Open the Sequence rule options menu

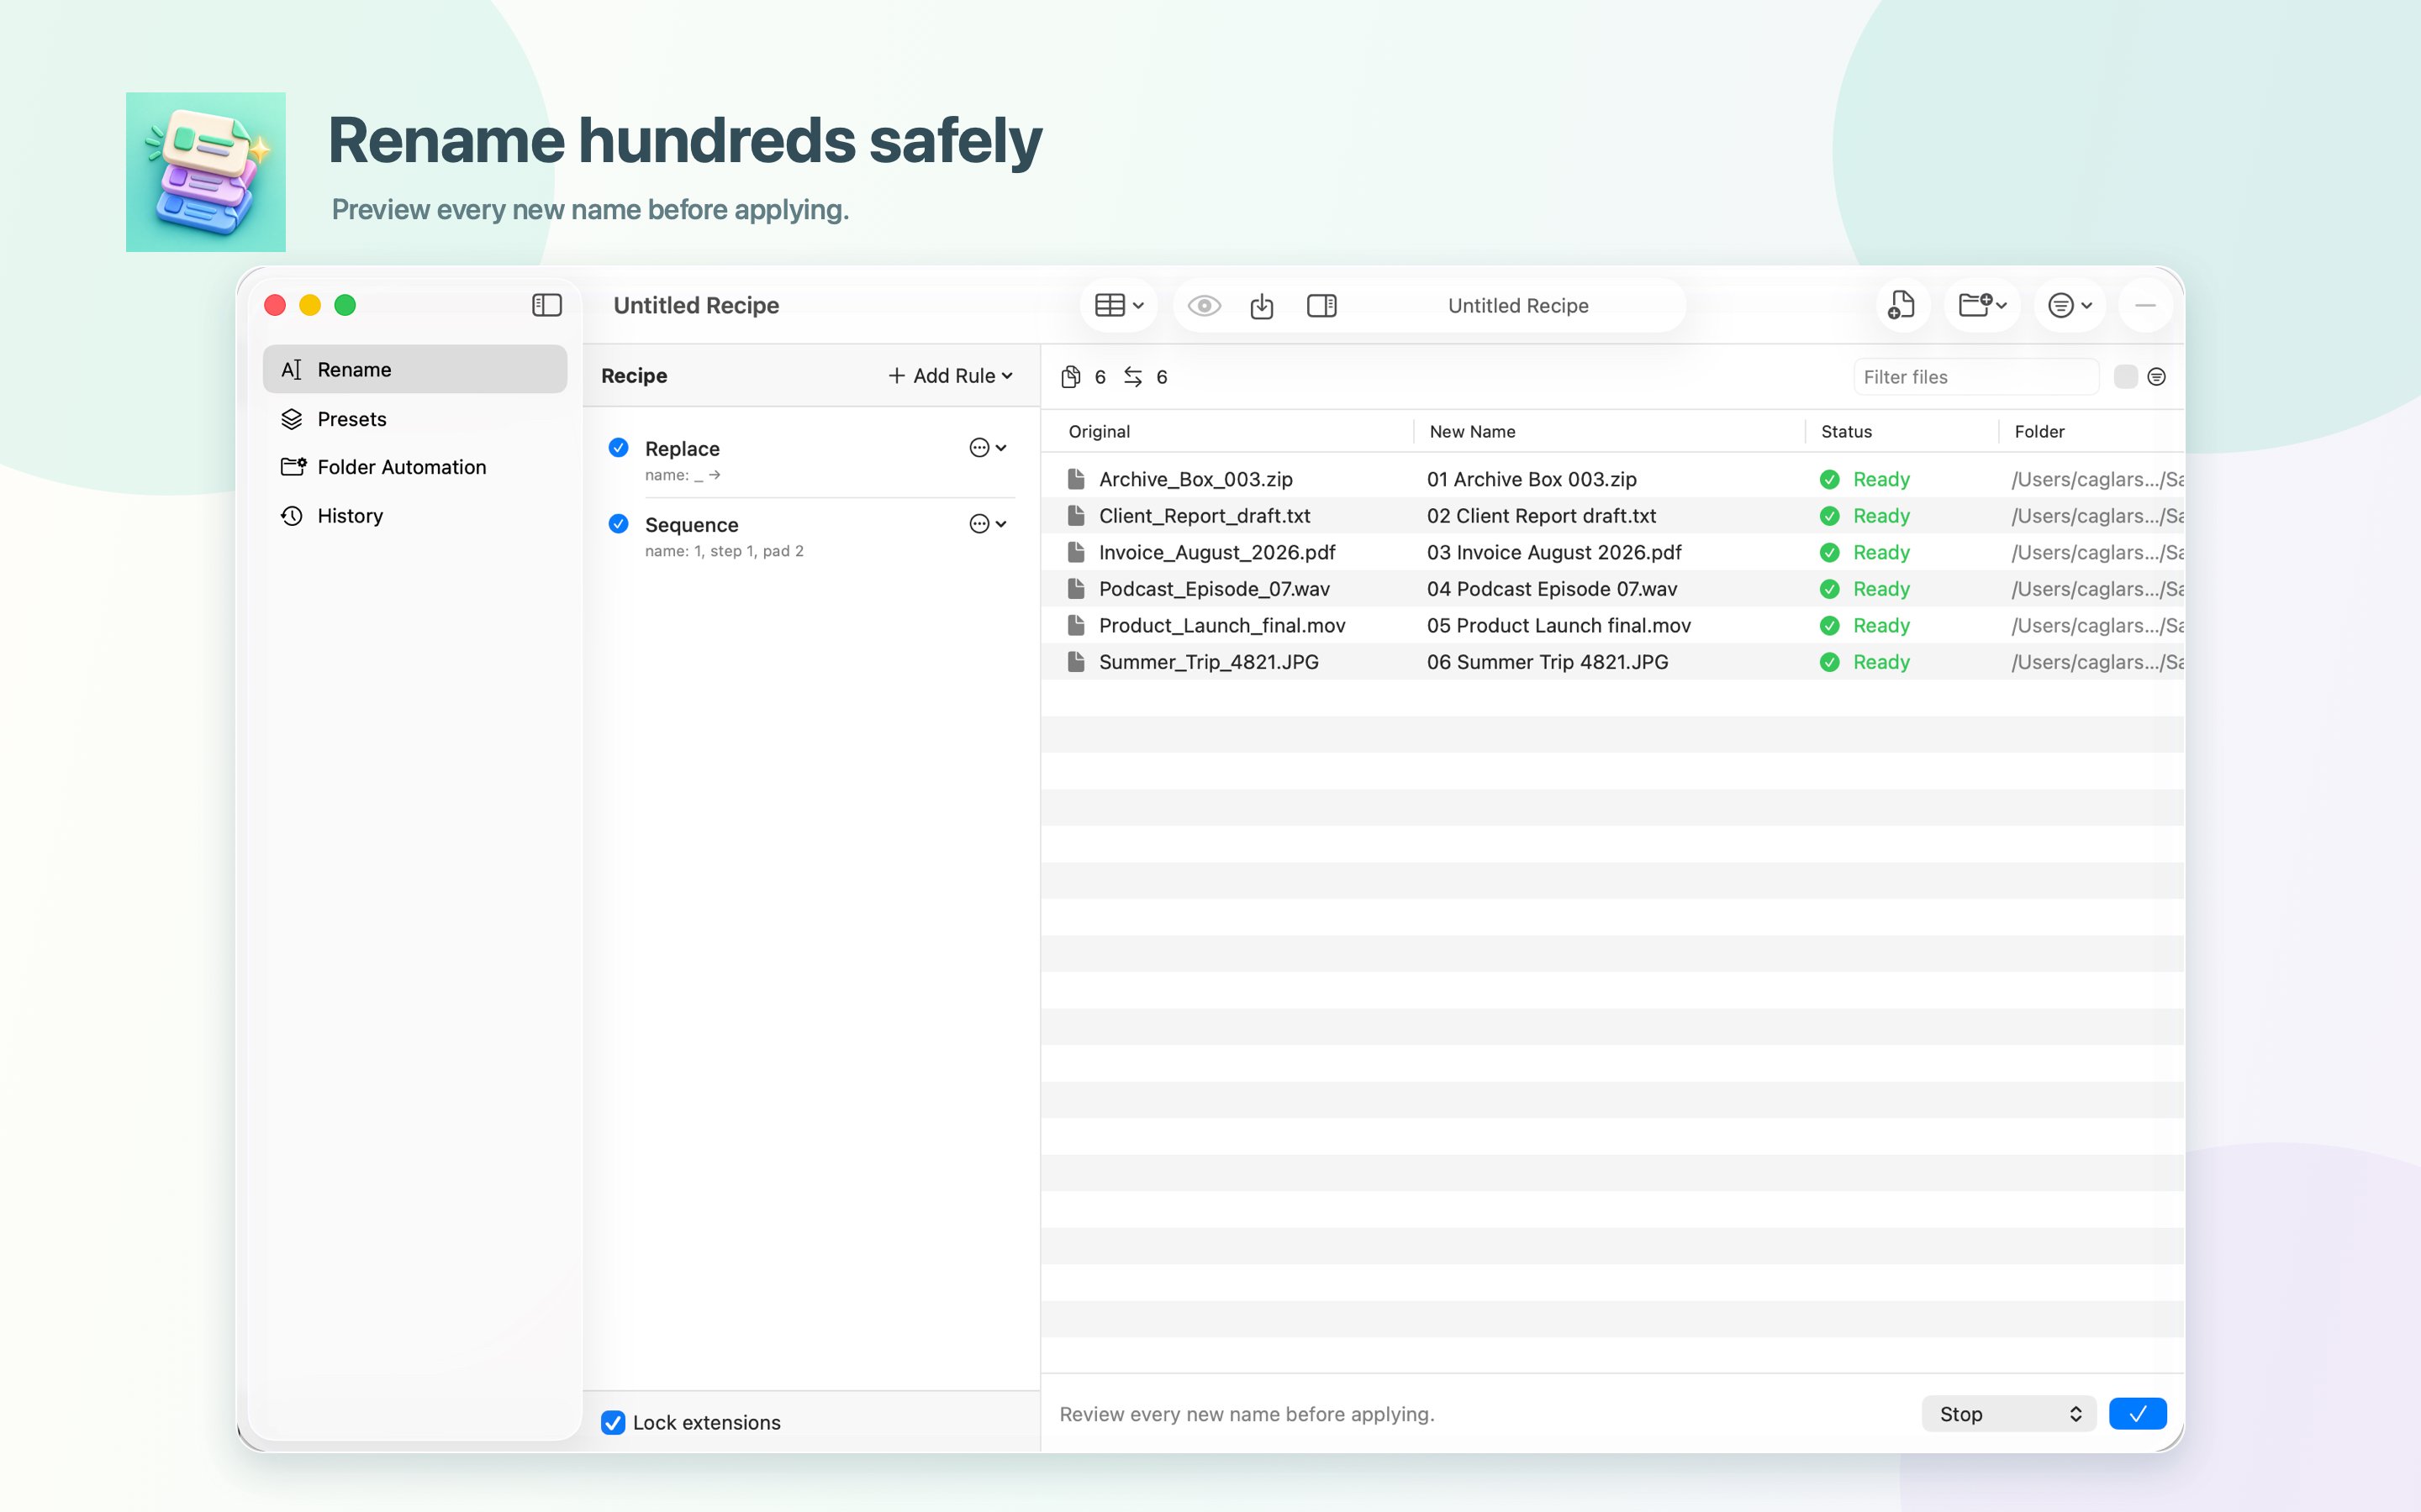pyautogui.click(x=988, y=524)
